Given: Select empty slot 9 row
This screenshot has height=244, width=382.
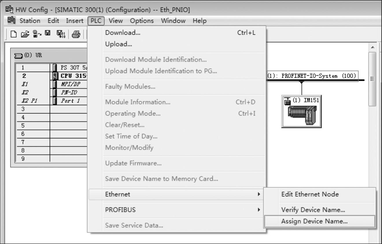Looking at the screenshot, I should tap(51, 159).
